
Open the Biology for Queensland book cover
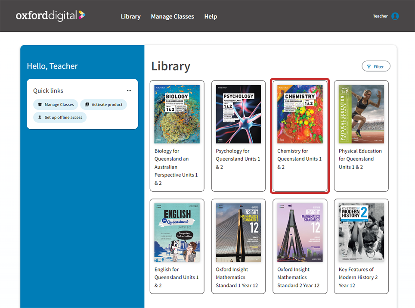pyautogui.click(x=177, y=114)
